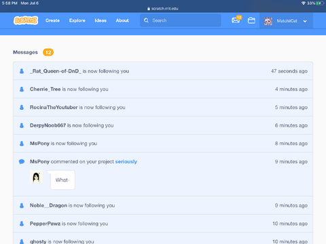Screen dimensions: 326x244
Task: Click follower icon beside RocinaTheYoutuber
Action: tap(22, 107)
